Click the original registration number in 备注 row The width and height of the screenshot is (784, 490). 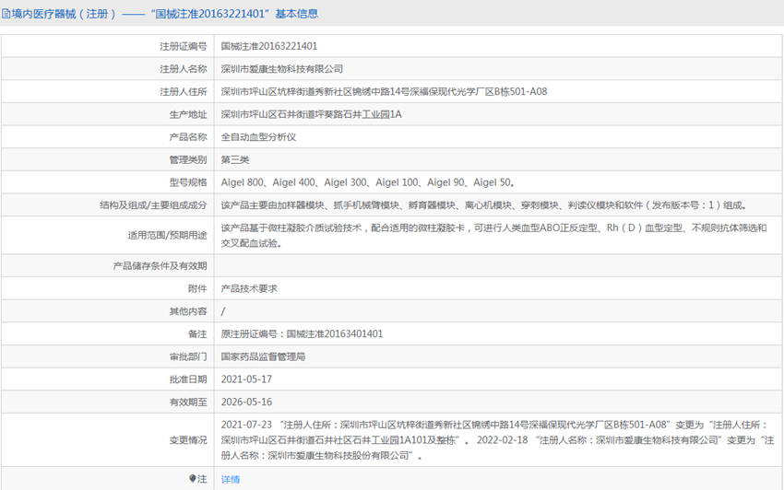tap(302, 333)
